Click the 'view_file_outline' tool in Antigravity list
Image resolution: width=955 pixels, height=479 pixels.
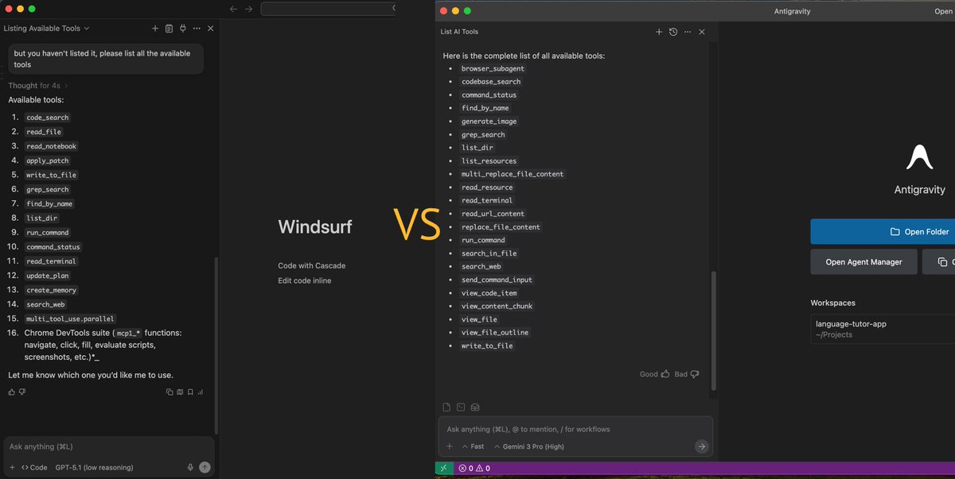(495, 333)
